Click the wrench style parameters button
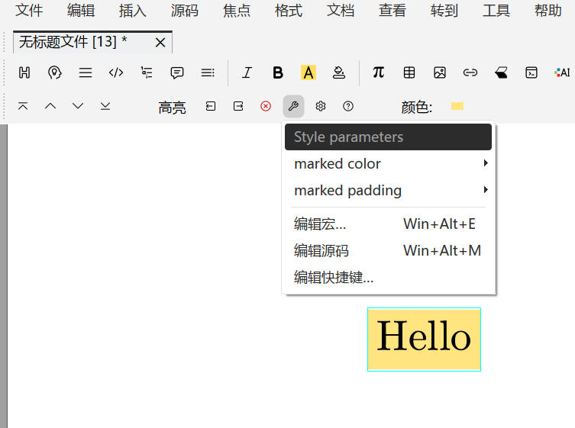This screenshot has width=575, height=428. [293, 106]
